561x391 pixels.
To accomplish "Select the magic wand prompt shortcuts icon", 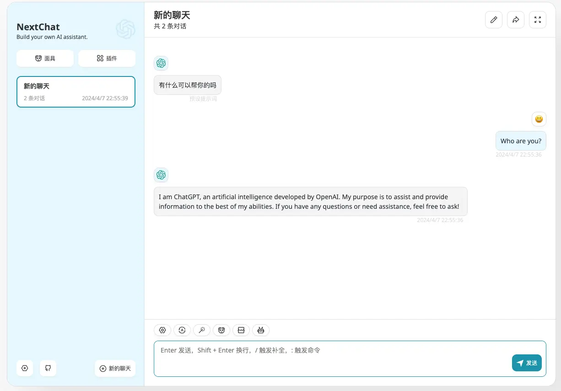I will [202, 330].
